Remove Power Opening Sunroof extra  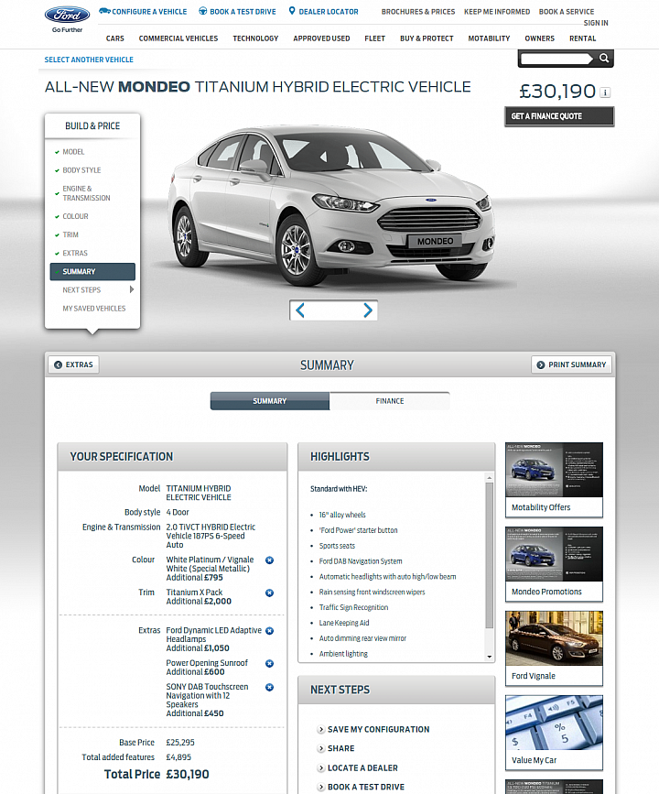[270, 663]
